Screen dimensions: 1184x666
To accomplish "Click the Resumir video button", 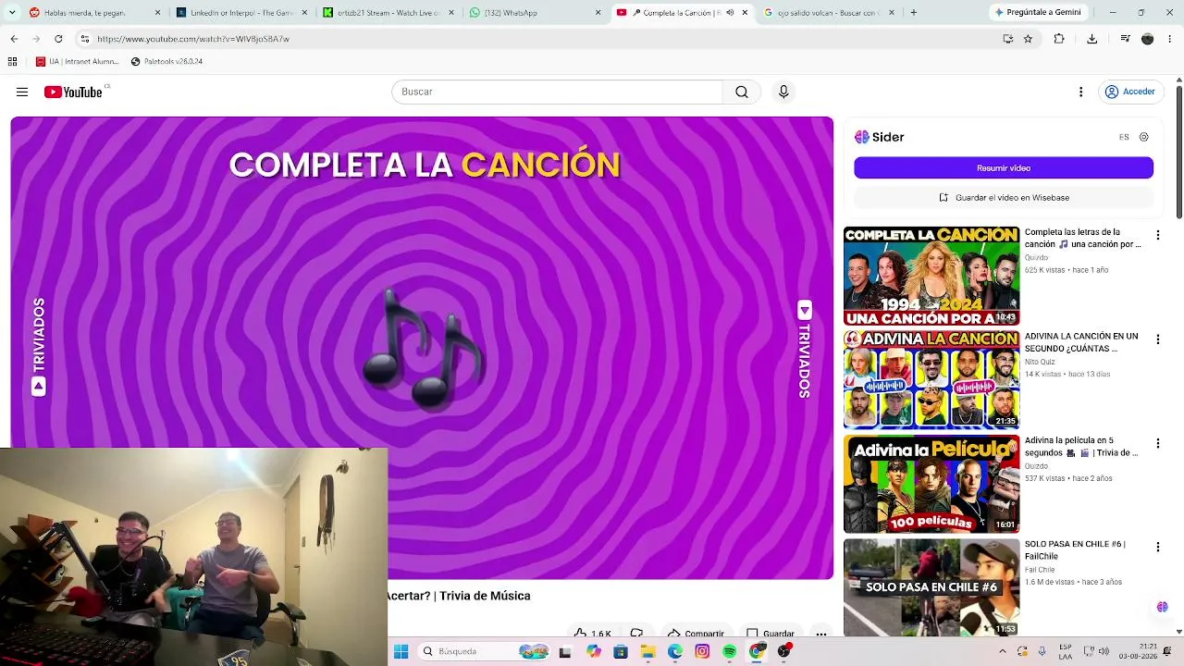I will coord(1004,167).
